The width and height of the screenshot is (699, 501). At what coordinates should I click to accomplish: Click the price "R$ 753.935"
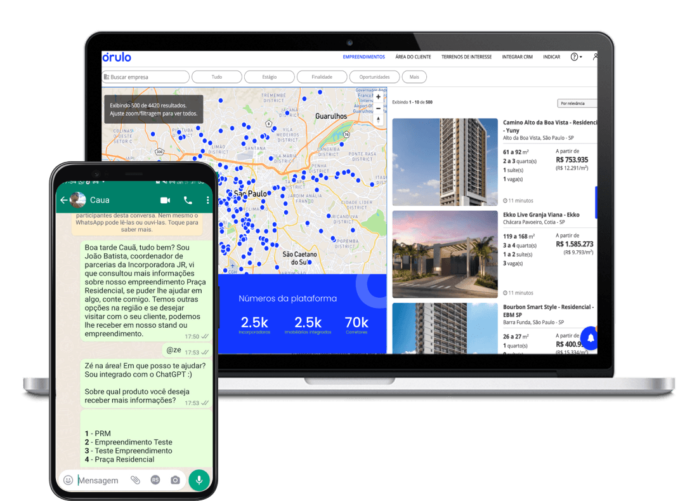click(572, 160)
